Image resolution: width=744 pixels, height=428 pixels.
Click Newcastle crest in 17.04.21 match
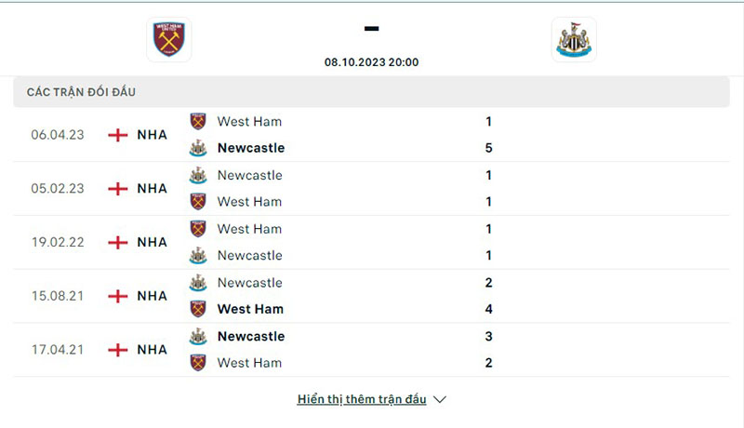198,336
